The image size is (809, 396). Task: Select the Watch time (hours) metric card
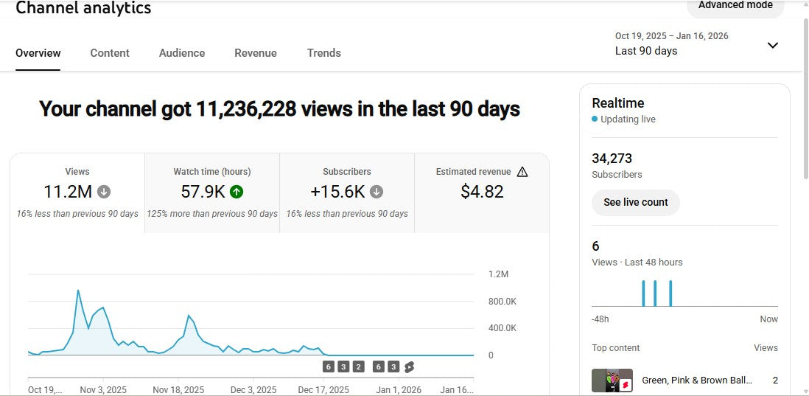point(212,193)
